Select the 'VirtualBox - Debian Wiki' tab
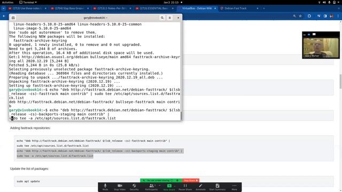Viewport: 342px width, 192px height. (x=197, y=9)
